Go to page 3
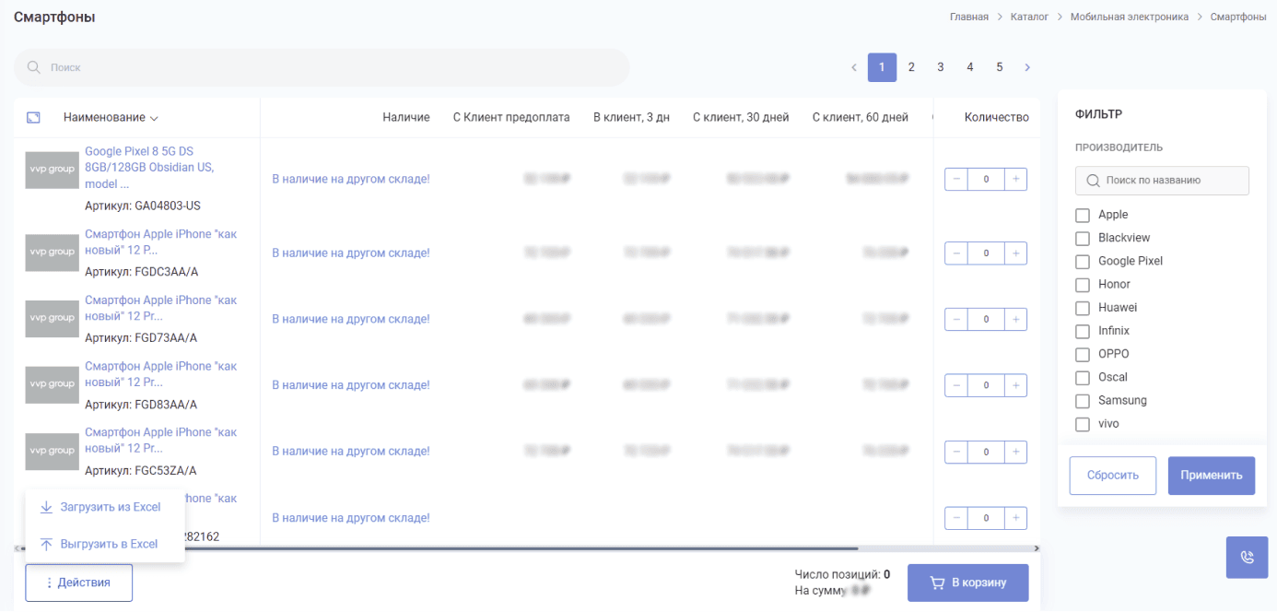This screenshot has height=612, width=1277. pyautogui.click(x=941, y=67)
